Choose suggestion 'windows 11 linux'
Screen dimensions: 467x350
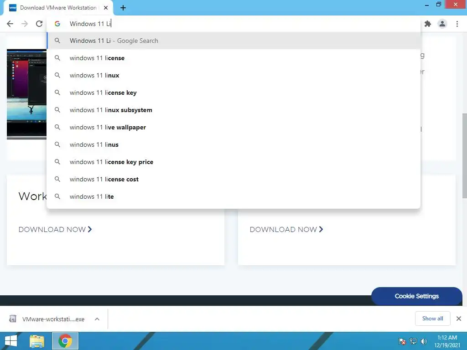click(x=234, y=75)
